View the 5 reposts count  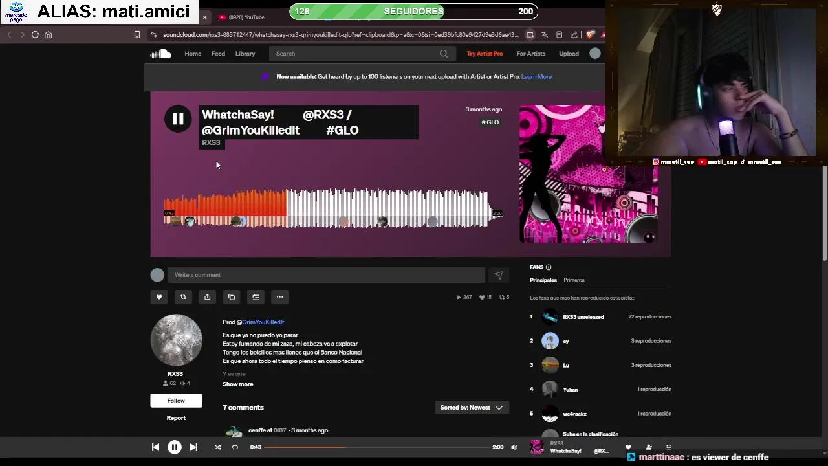504,298
